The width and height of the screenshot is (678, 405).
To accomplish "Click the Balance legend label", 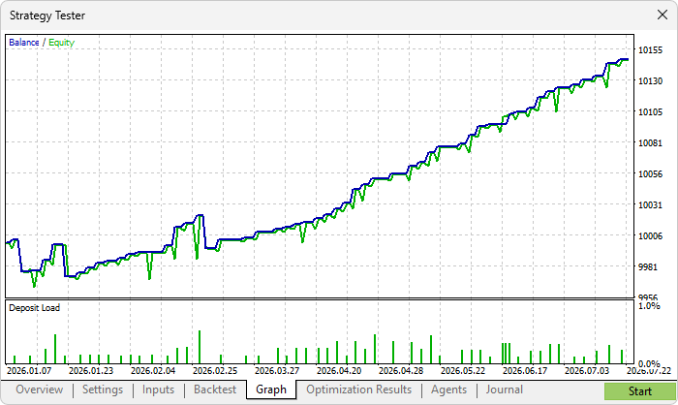I will [x=24, y=43].
